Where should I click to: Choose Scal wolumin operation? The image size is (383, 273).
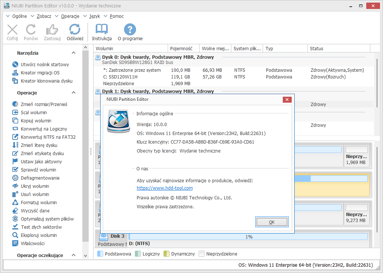pyautogui.click(x=29, y=113)
